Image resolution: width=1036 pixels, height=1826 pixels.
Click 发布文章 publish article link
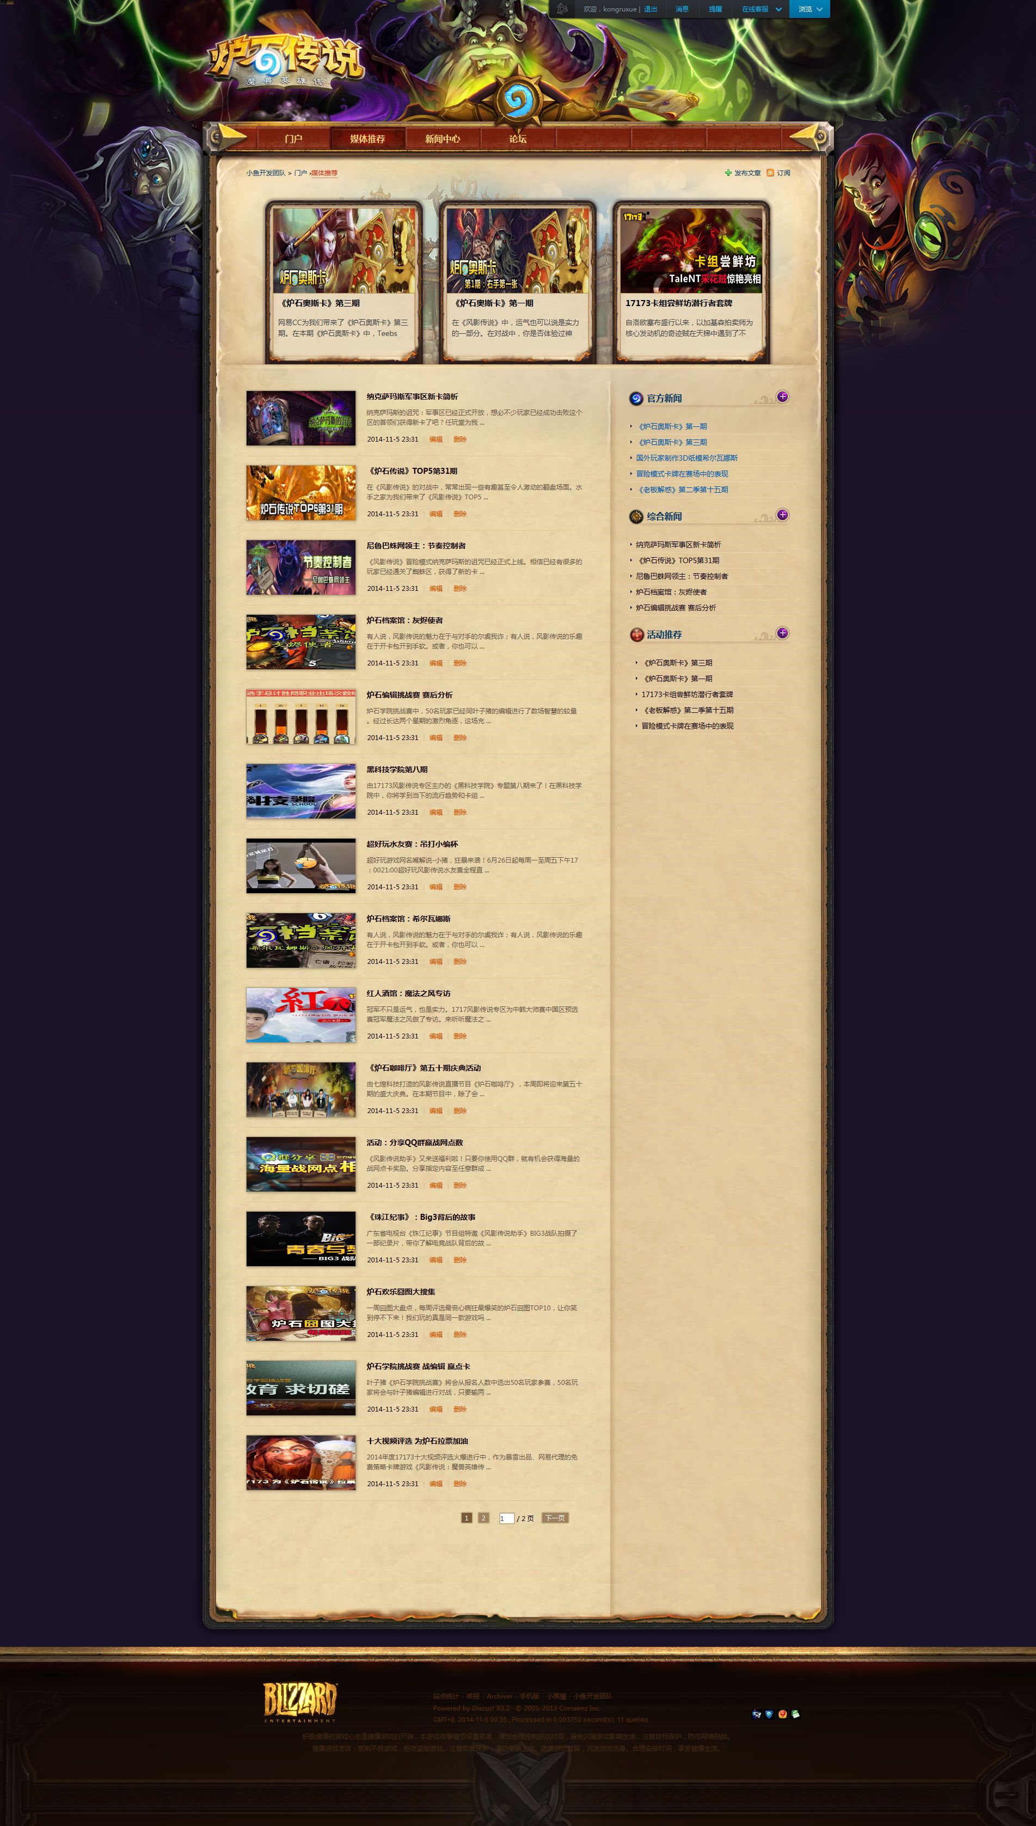pyautogui.click(x=747, y=173)
